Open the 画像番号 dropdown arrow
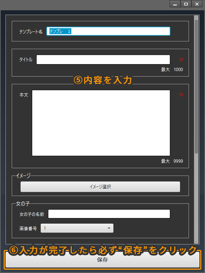 pyautogui.click(x=109, y=228)
